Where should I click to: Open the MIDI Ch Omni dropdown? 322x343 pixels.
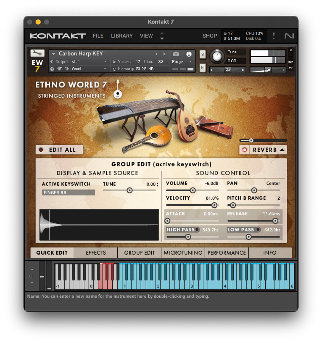[105, 69]
